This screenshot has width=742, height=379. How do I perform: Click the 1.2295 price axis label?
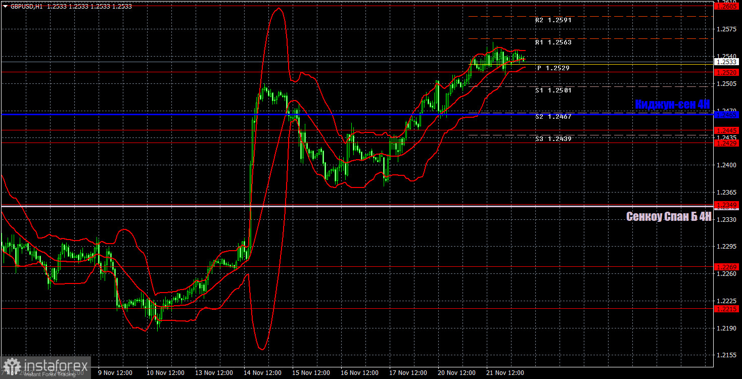tap(727, 247)
